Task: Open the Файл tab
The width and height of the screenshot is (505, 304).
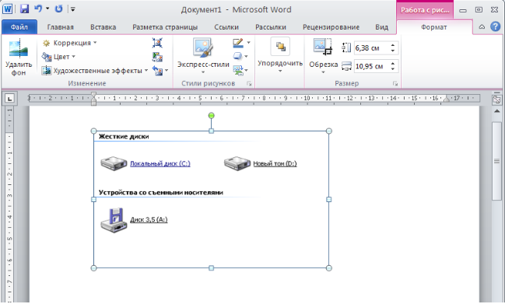Action: [19, 27]
